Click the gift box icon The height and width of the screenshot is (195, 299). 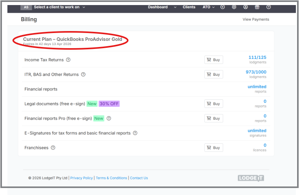point(257,7)
